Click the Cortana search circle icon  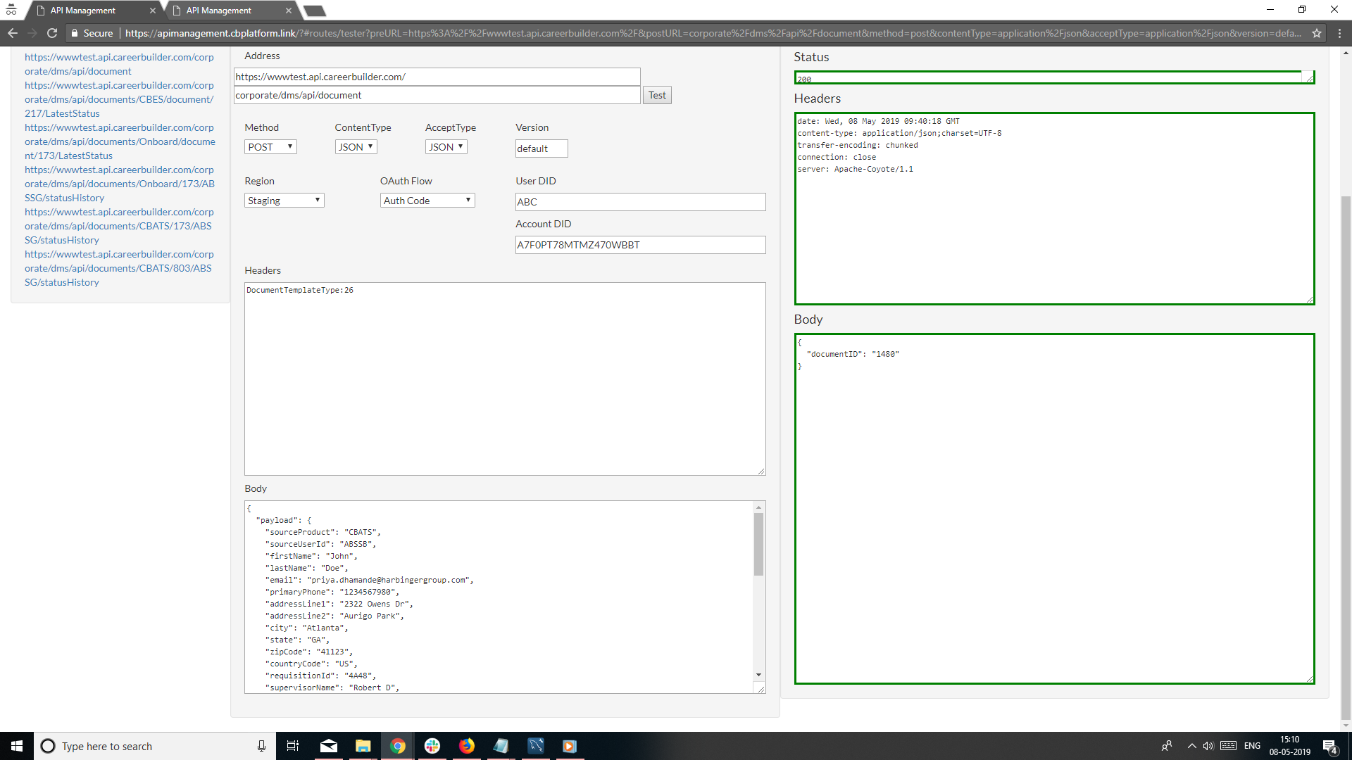click(x=48, y=746)
